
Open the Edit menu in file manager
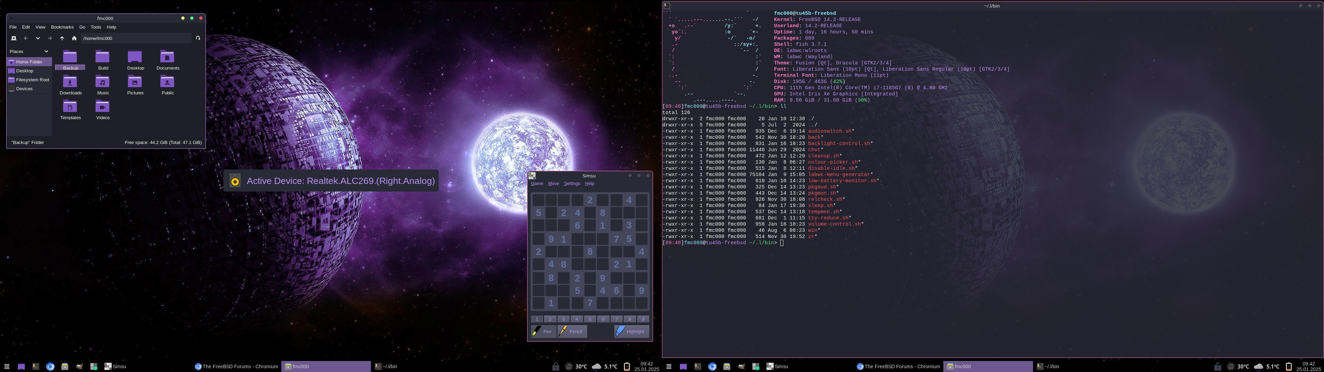pyautogui.click(x=26, y=27)
